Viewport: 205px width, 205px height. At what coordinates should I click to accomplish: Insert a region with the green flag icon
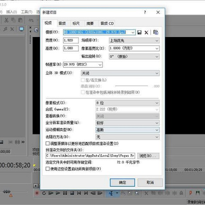point(198,193)
